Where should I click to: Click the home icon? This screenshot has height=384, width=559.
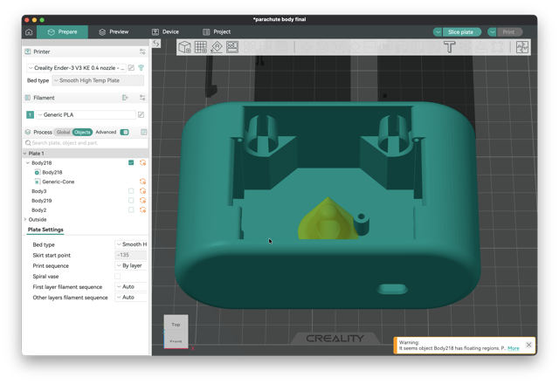tap(29, 32)
